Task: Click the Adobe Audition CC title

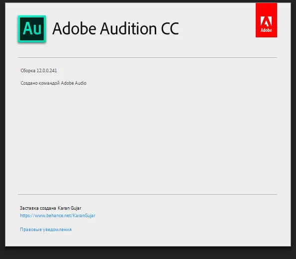Action: coord(116,28)
